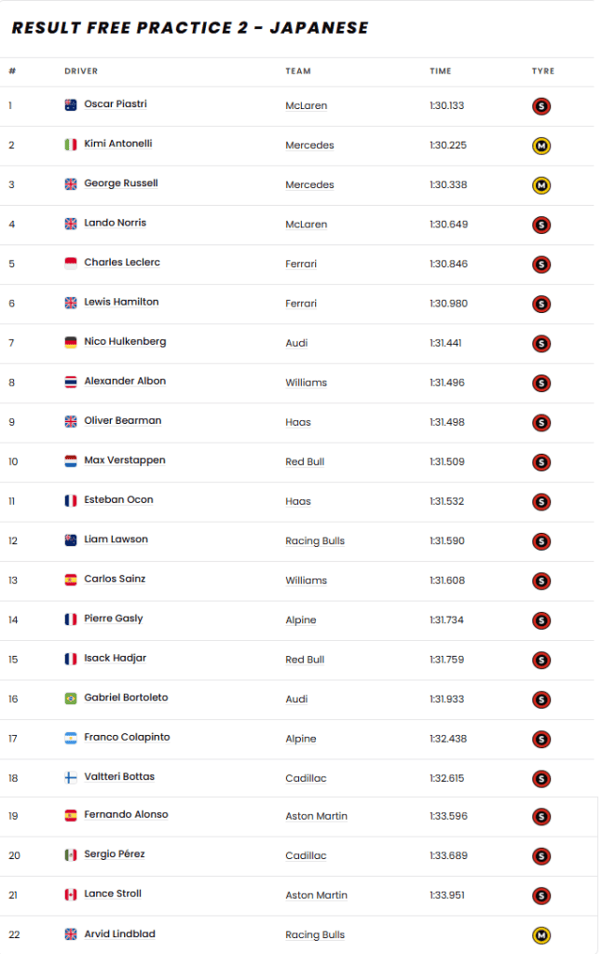Open Sergio Pérez's Cadillac team link
The height and width of the screenshot is (954, 601).
click(x=306, y=856)
